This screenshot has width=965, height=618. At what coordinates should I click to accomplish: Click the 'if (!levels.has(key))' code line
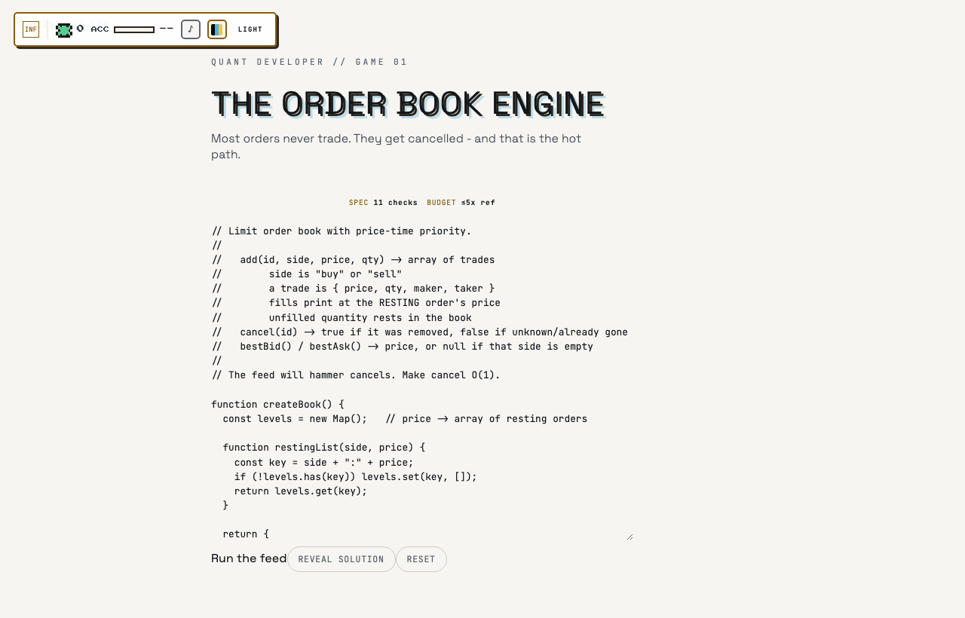pos(356,477)
